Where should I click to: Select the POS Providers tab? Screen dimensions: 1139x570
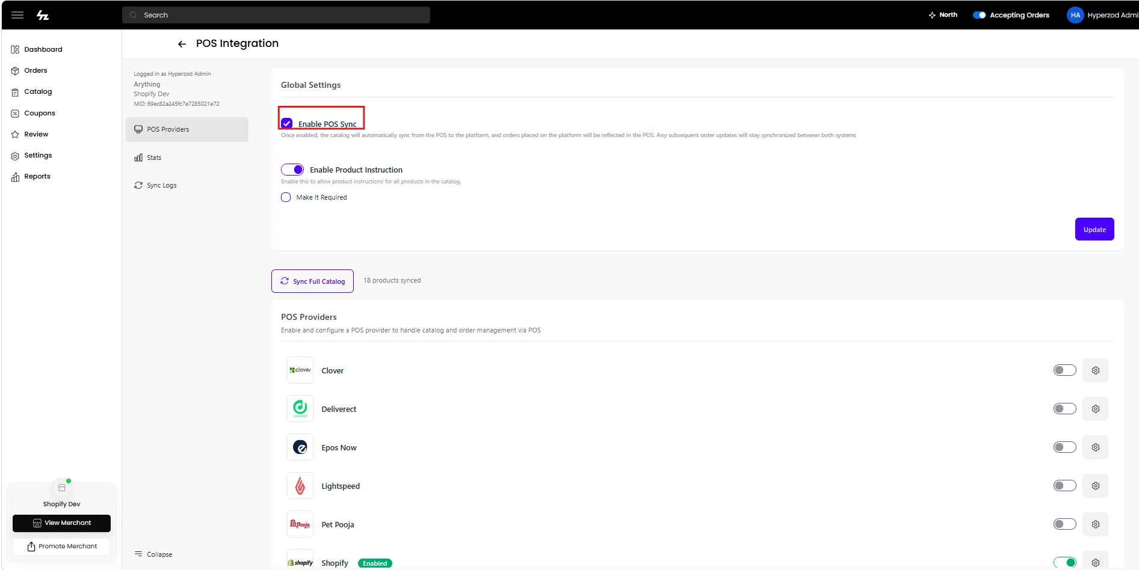tap(187, 129)
